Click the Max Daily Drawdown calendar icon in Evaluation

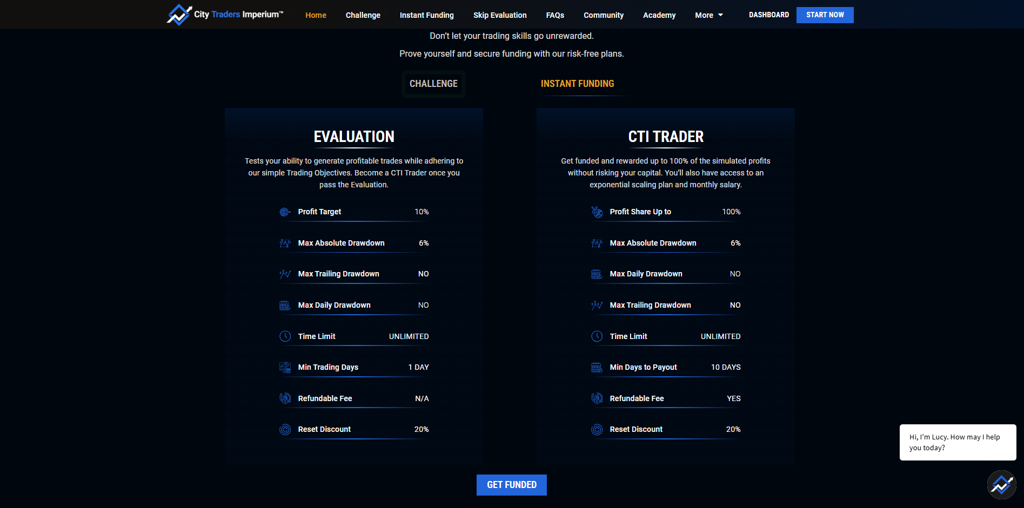[x=285, y=306]
